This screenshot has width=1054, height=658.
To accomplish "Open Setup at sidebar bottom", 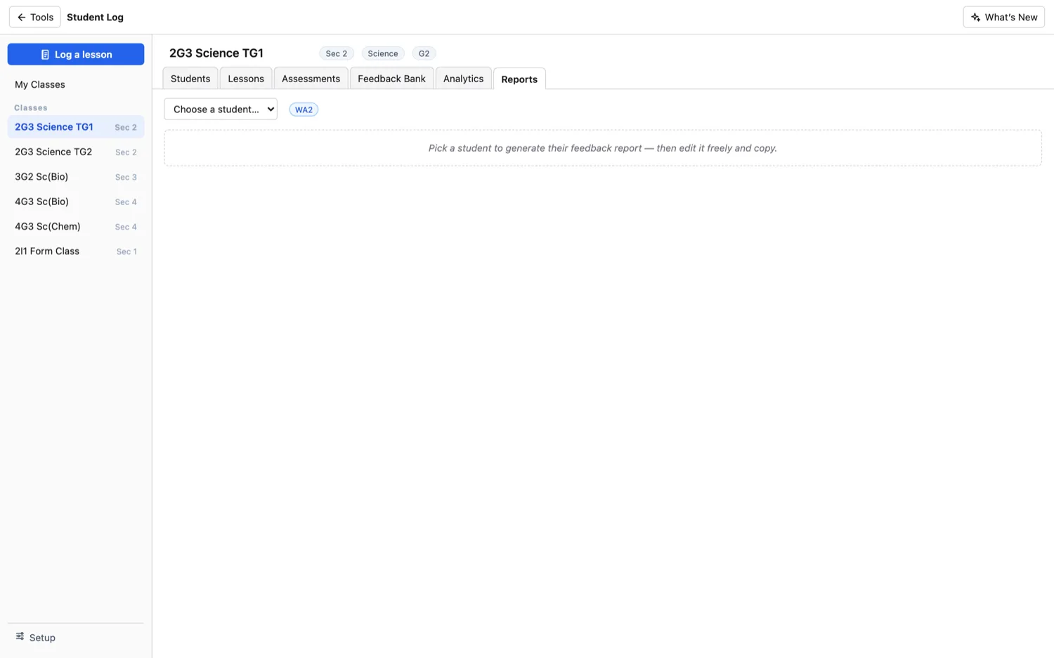I will click(42, 638).
